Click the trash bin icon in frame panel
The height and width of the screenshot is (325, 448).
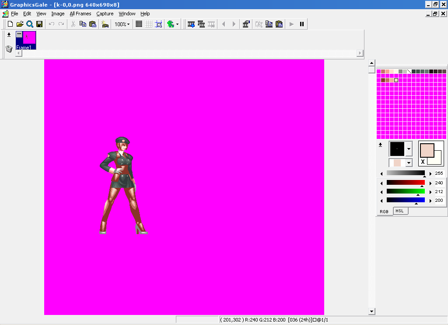(9, 48)
